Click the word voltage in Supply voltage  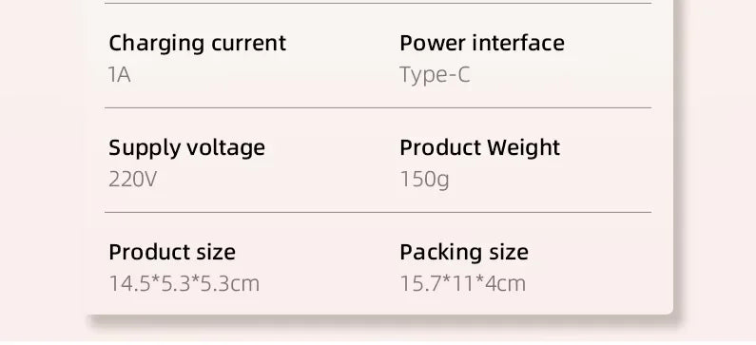coord(225,148)
